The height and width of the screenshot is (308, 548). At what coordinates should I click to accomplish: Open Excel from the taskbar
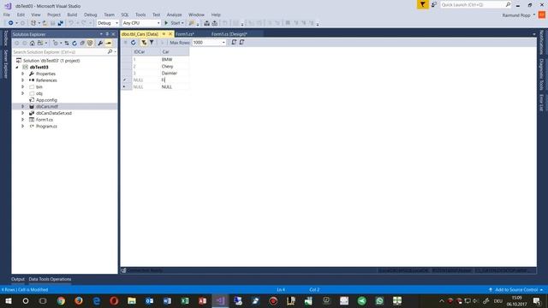pyautogui.click(x=185, y=300)
